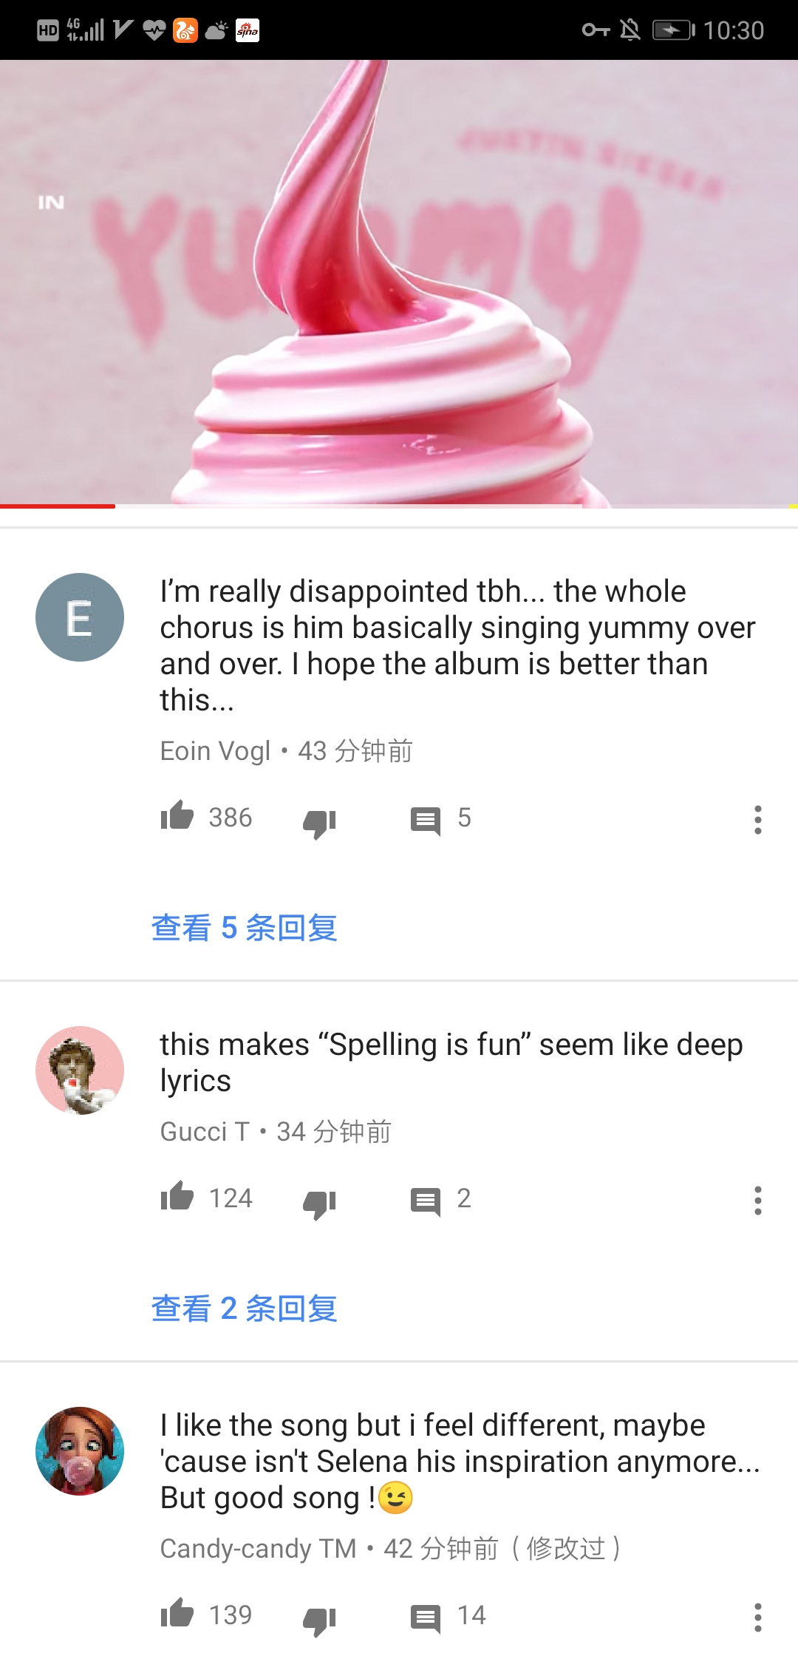Open the 14 replies on Candy-candy TM's comment

click(426, 1619)
